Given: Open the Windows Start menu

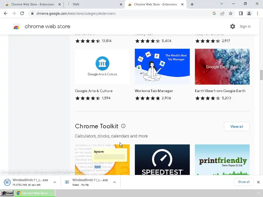Looking at the screenshot, I should pos(7,193).
